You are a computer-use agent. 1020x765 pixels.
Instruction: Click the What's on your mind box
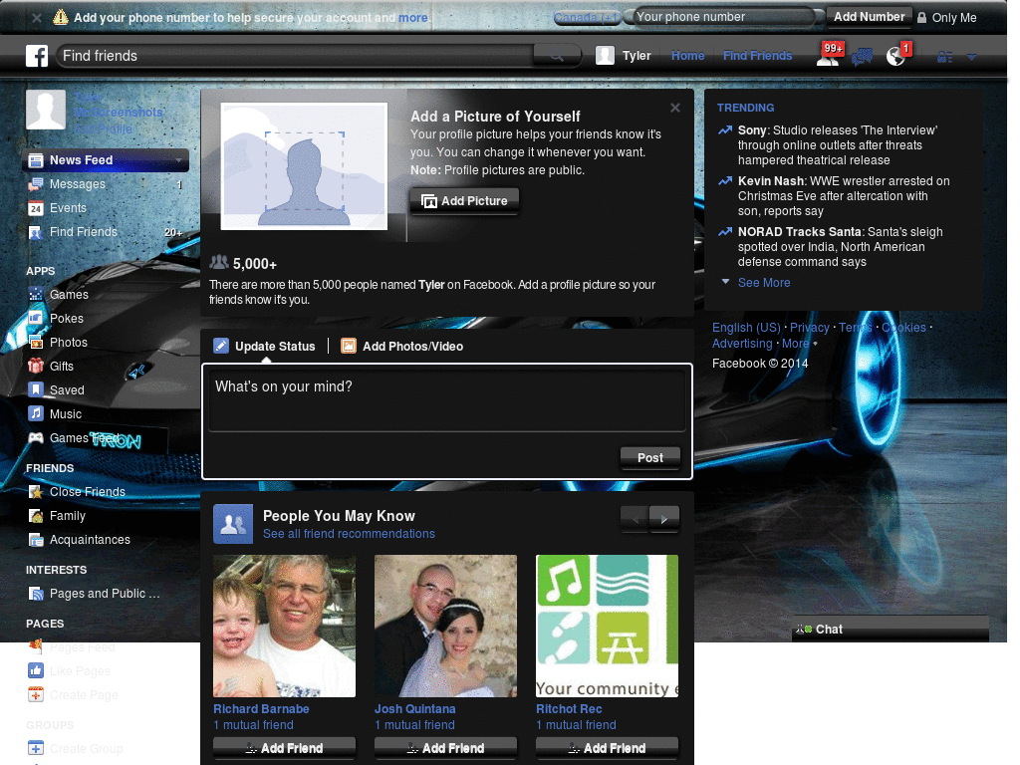pyautogui.click(x=447, y=399)
